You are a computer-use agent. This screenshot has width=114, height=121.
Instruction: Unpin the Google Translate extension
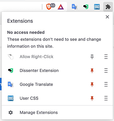click(92, 84)
